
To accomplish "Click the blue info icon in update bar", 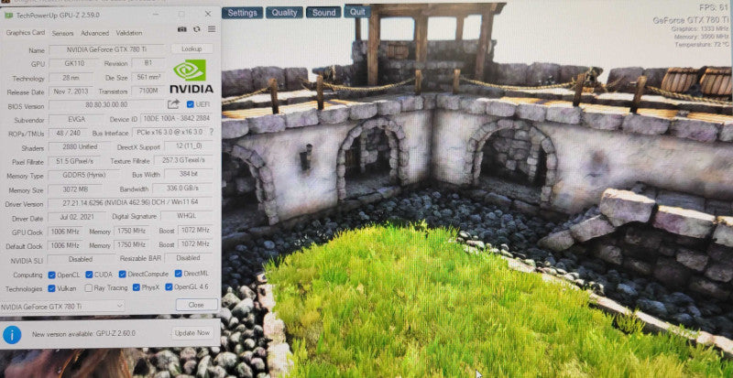I will click(12, 335).
